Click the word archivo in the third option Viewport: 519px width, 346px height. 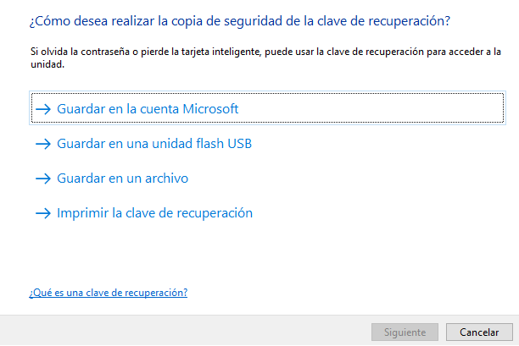click(x=166, y=178)
